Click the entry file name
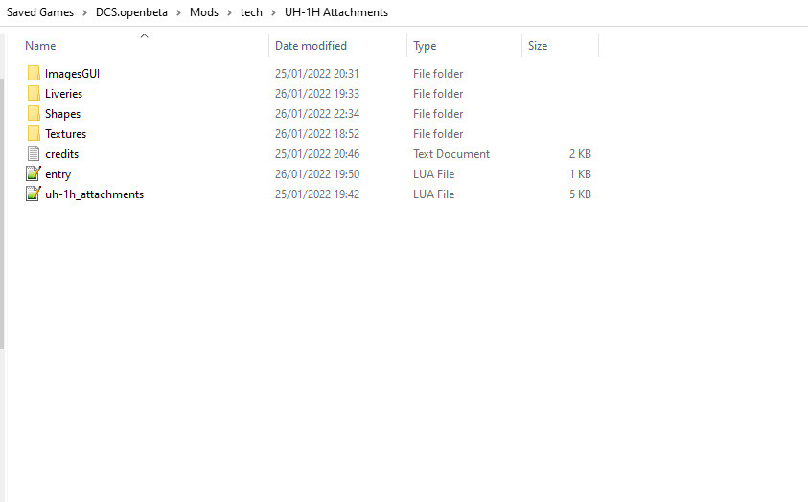This screenshot has width=808, height=502. click(58, 174)
